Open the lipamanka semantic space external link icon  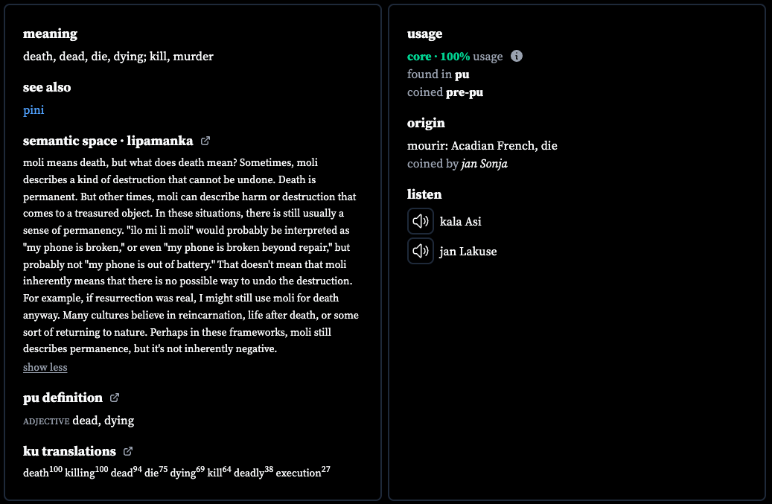[205, 141]
